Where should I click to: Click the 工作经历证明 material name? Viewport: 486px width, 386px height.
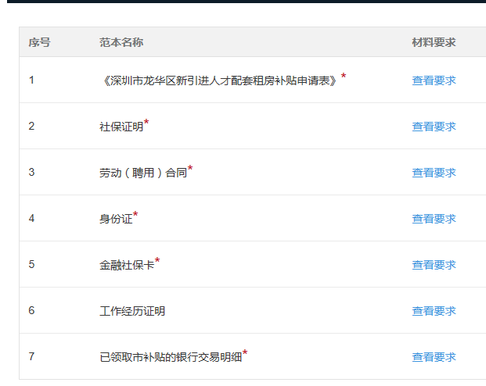click(x=132, y=311)
